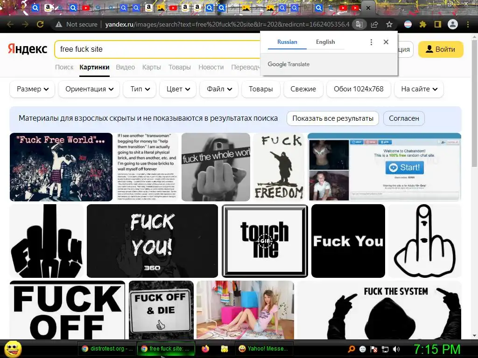Image resolution: width=478 pixels, height=358 pixels.
Task: Click the URL in the address bar
Action: (x=227, y=24)
